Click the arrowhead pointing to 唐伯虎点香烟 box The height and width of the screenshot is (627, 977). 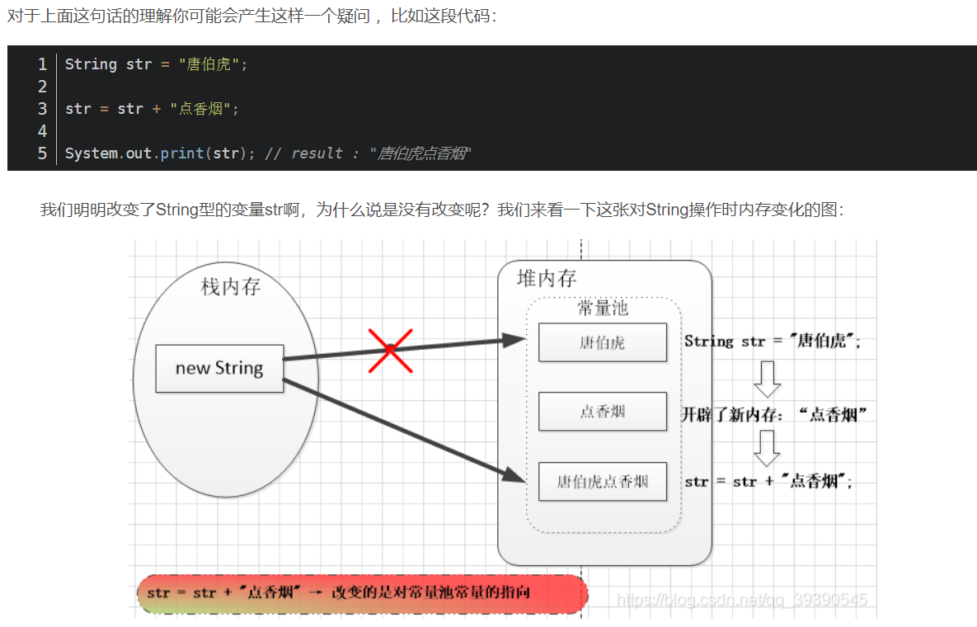(514, 475)
